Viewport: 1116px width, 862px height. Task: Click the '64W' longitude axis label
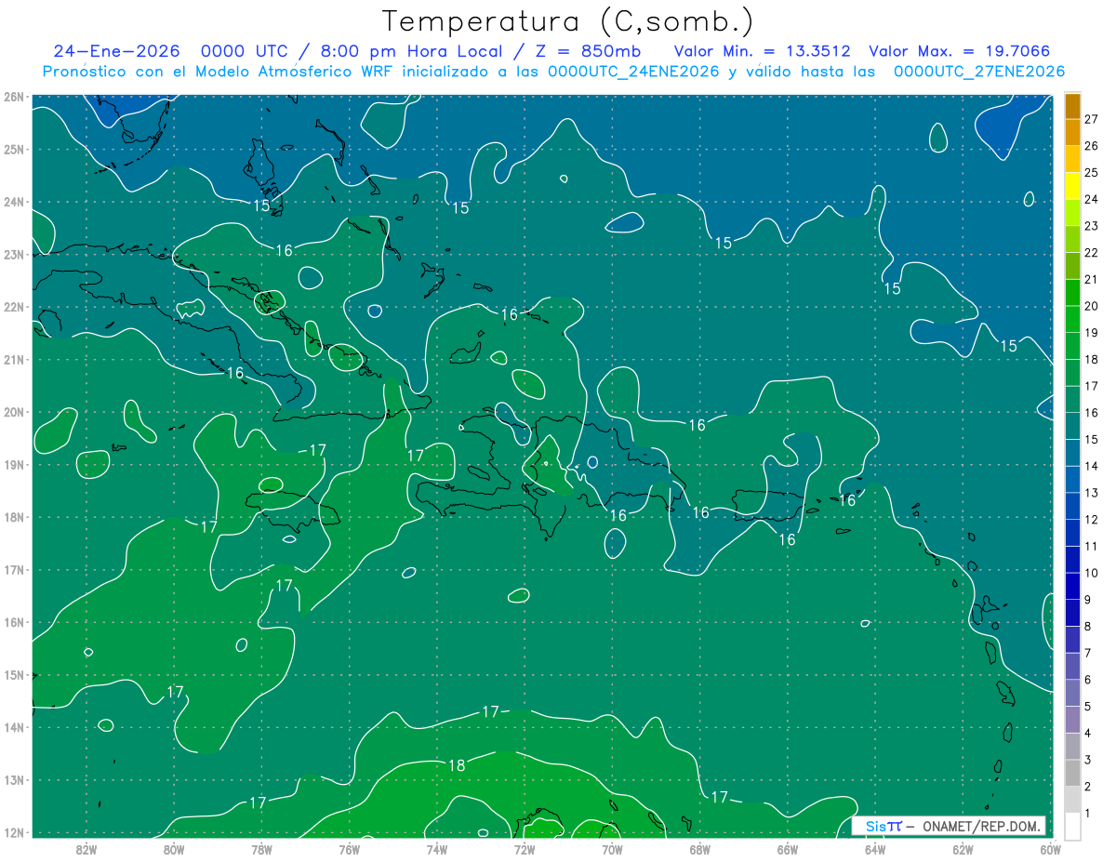click(x=875, y=849)
